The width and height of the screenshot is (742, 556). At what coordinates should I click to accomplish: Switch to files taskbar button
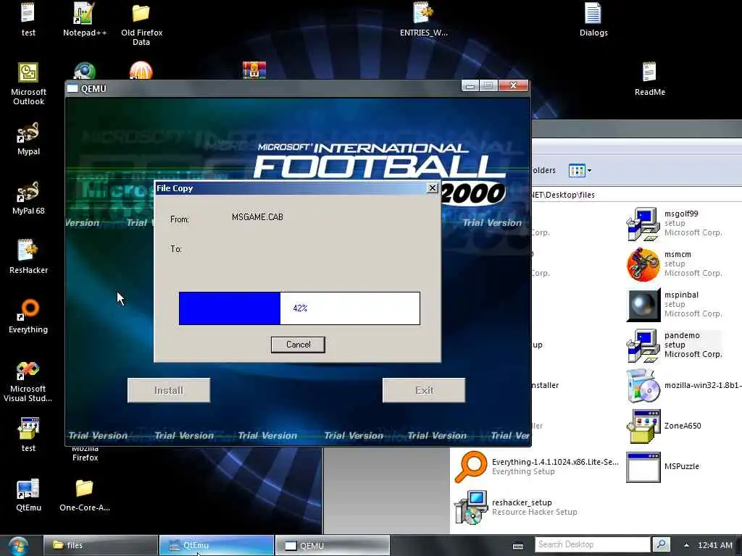[100, 545]
